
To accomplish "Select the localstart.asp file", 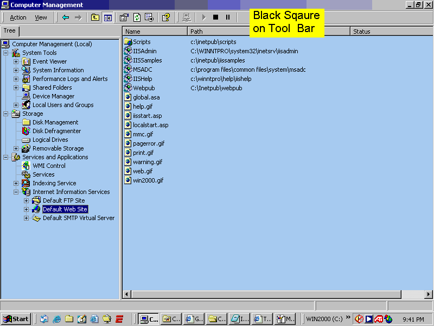I will pos(151,125).
